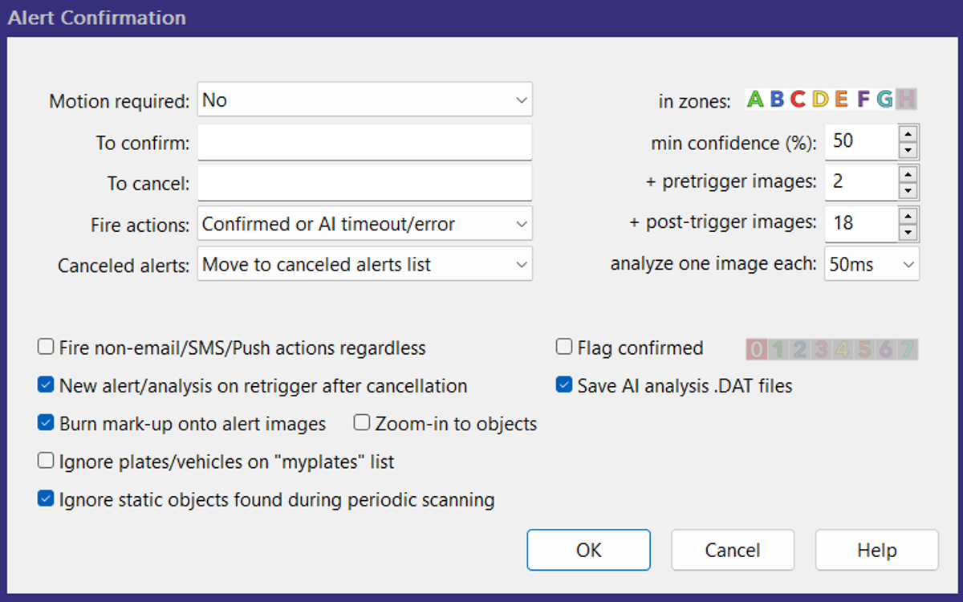This screenshot has height=602, width=963.
Task: Decrease min confidence percentage value
Action: 908,150
